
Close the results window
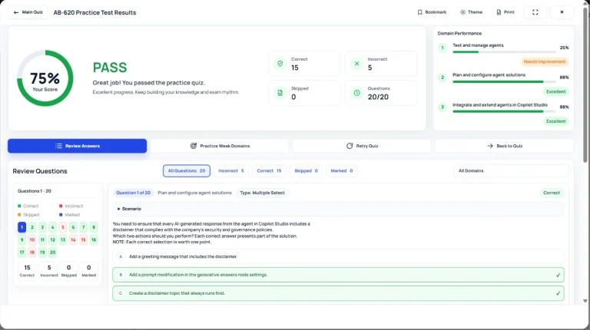click(x=562, y=12)
